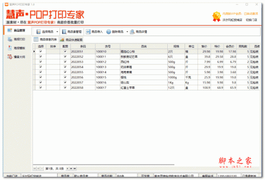
Task: Click the 规格 column header
Action: 176,46
